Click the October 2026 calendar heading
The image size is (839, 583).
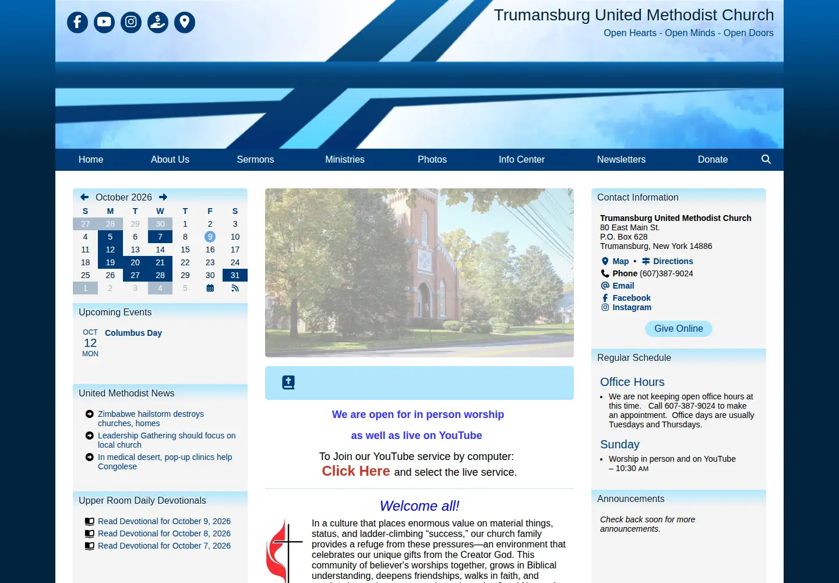coord(124,197)
